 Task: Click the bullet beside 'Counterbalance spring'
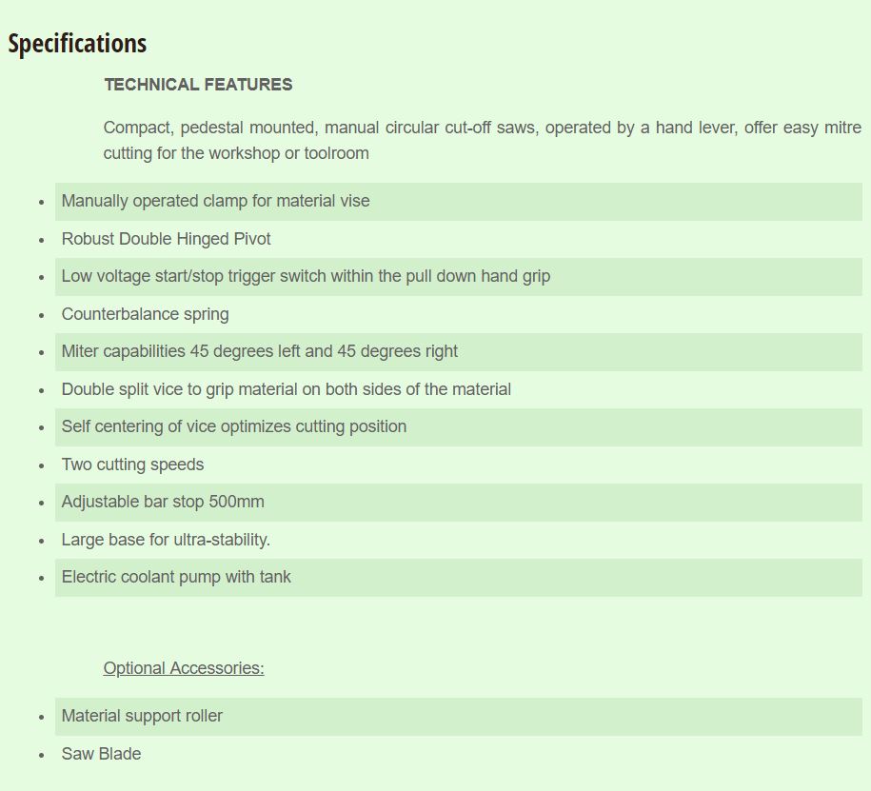42,315
